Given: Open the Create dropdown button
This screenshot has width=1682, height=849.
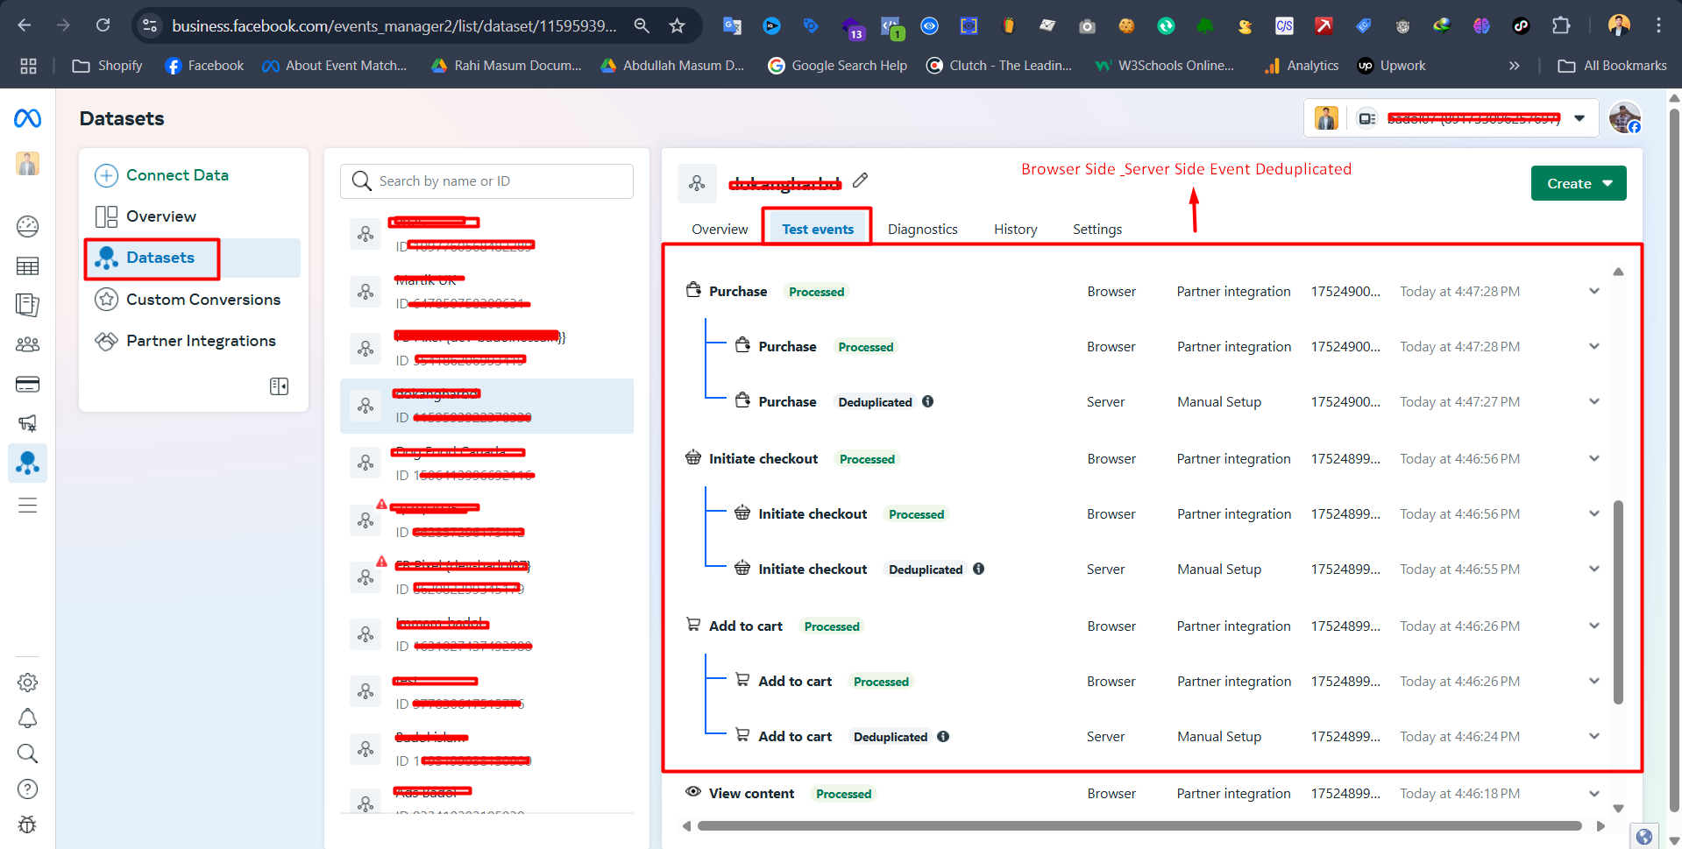Looking at the screenshot, I should coord(1578,184).
